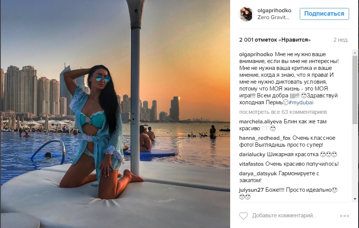Open the #mydubai hashtag link

click(x=301, y=102)
